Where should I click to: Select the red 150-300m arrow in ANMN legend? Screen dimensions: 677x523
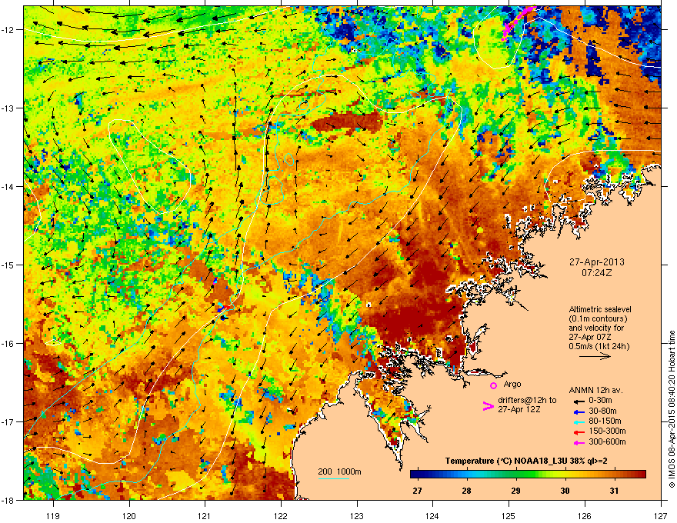579,432
